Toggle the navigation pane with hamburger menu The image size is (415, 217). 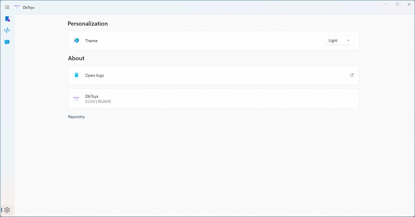(x=7, y=7)
